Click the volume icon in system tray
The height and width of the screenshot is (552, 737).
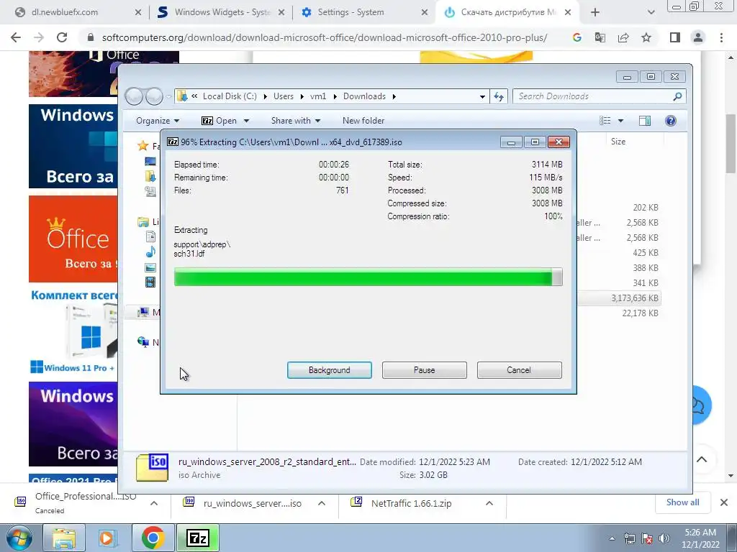pos(664,538)
